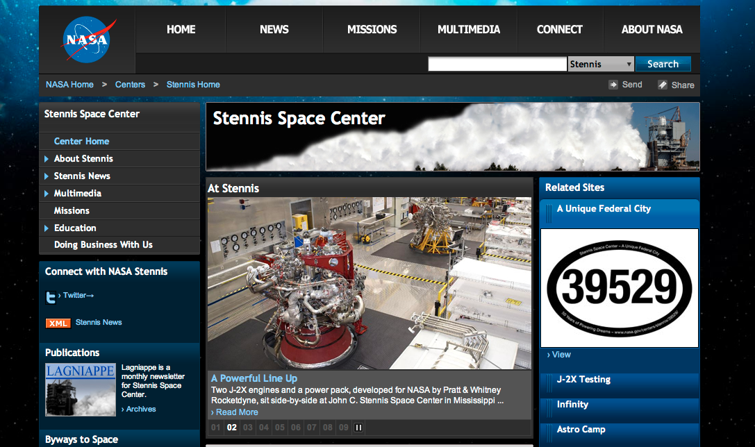
Task: Jump to slide 08
Action: (327, 428)
